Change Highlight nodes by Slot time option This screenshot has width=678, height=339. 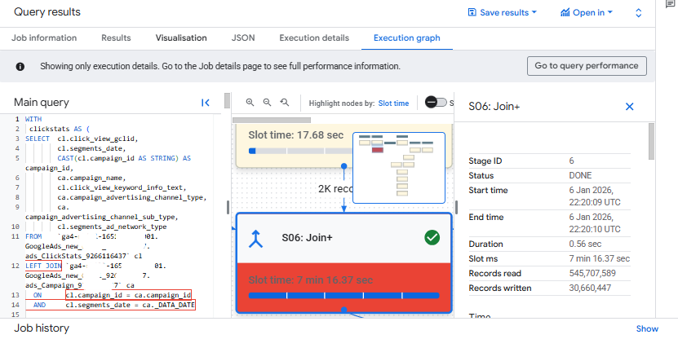click(393, 103)
